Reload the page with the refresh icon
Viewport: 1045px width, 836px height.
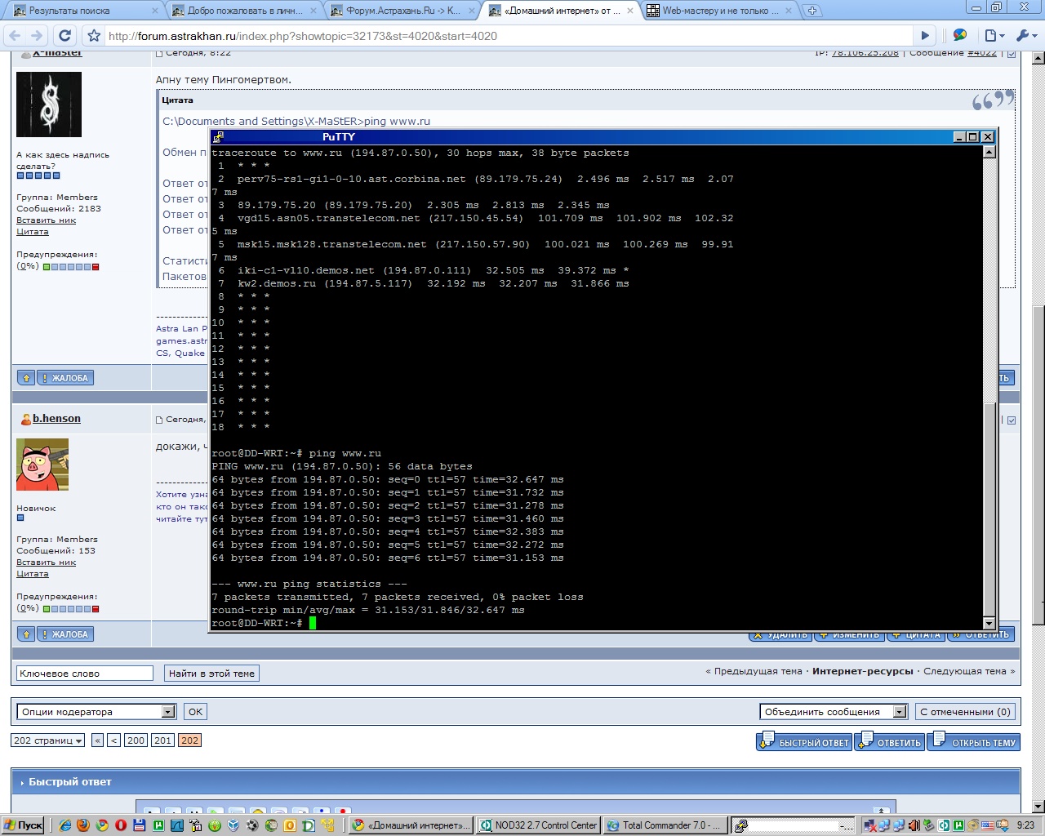(65, 36)
